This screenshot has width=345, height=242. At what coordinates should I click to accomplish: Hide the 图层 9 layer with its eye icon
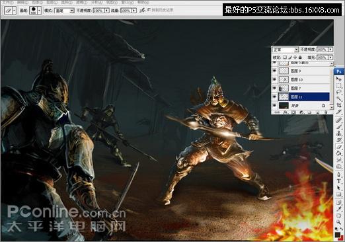[x=274, y=71]
